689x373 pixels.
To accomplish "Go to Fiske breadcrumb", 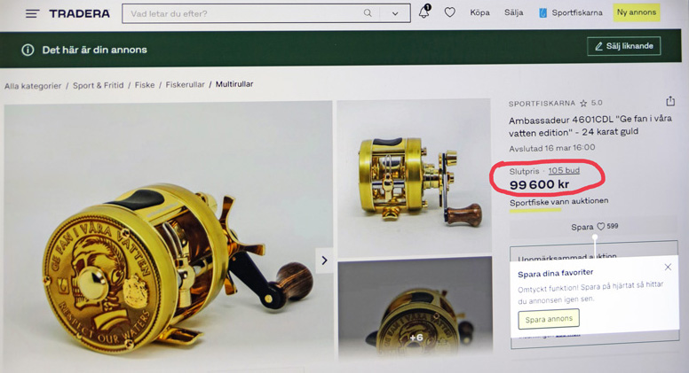I will tap(145, 85).
